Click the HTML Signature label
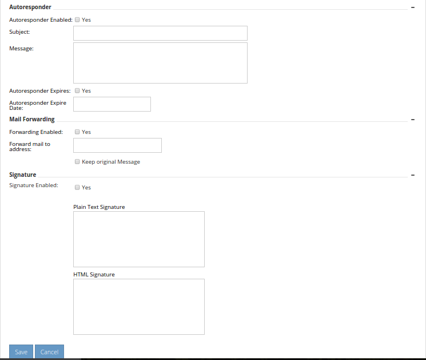 point(94,274)
